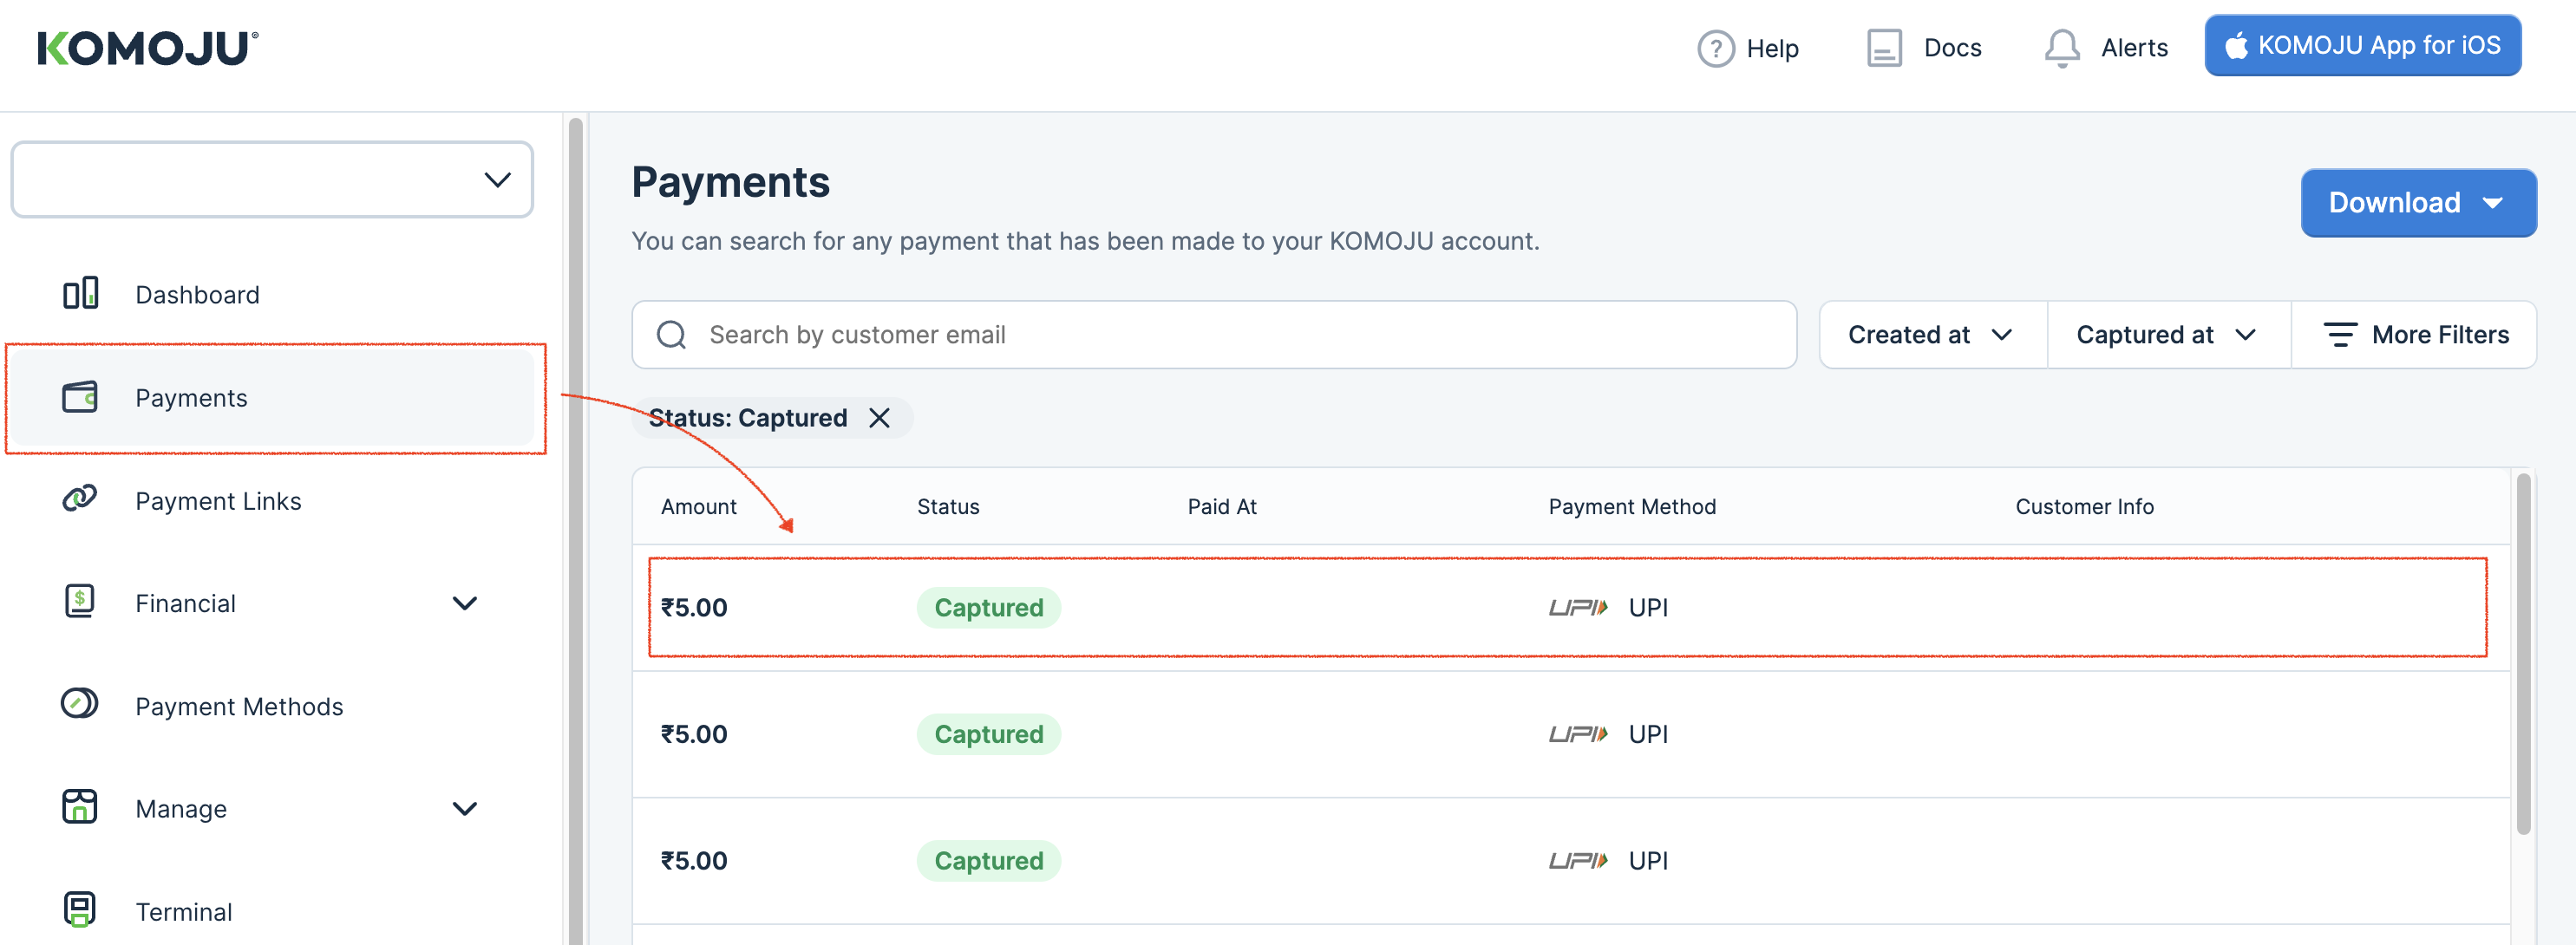
Task: Open KOMOJU App for iOS
Action: (x=2362, y=46)
